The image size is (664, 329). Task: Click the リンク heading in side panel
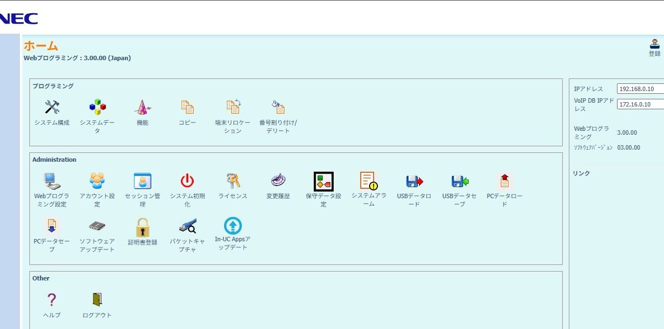coord(582,173)
